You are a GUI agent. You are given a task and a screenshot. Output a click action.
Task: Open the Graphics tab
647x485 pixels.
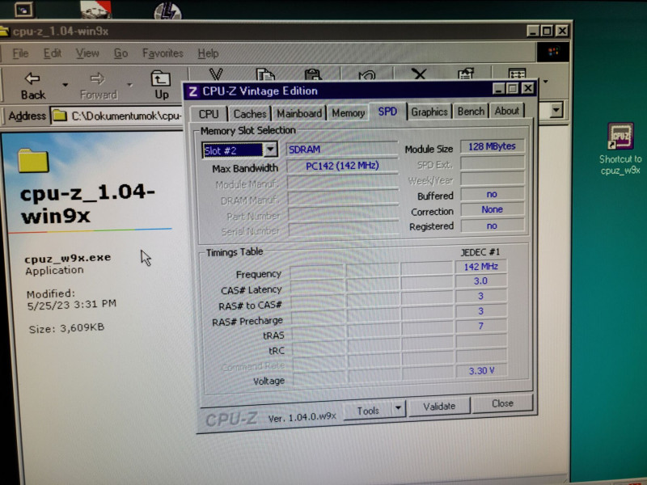click(429, 112)
